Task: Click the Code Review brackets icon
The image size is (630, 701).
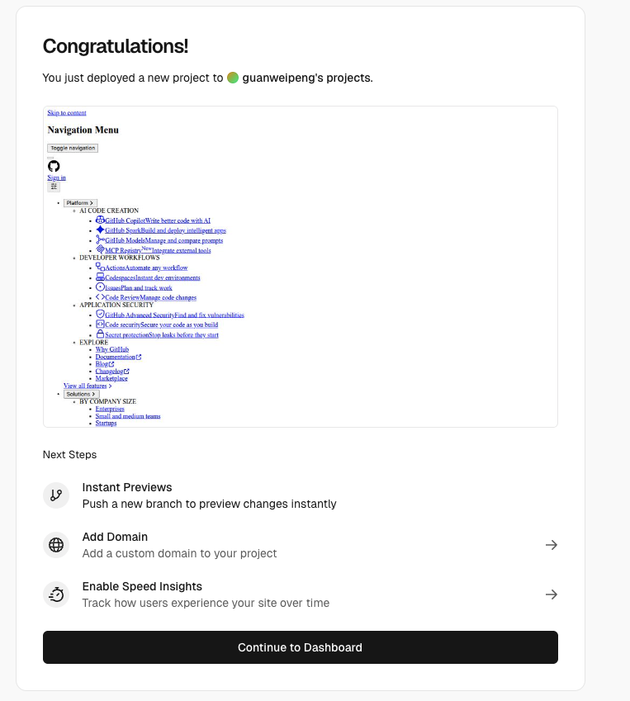Action: (x=100, y=297)
